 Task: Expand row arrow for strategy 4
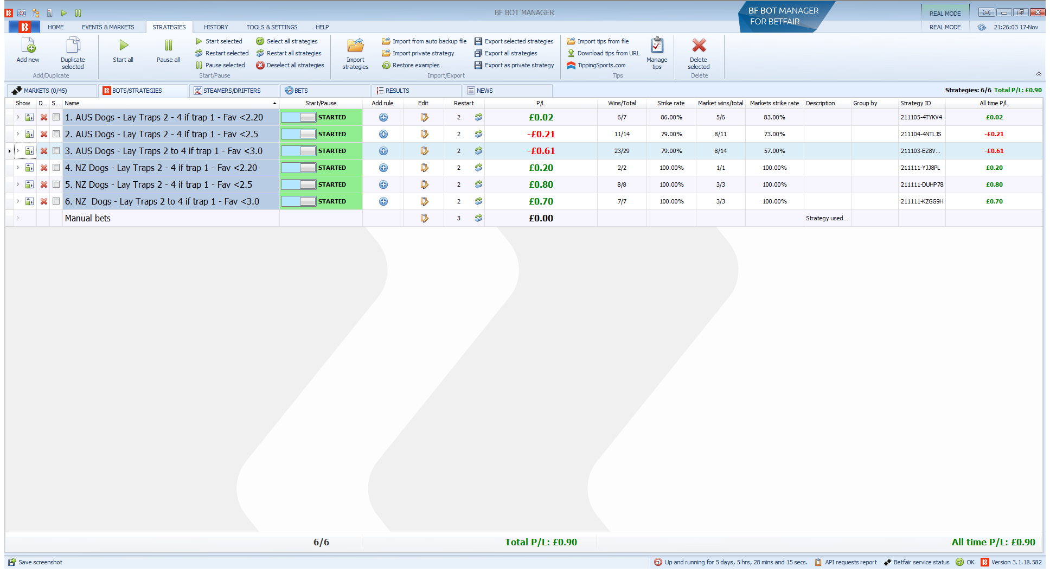coord(18,168)
